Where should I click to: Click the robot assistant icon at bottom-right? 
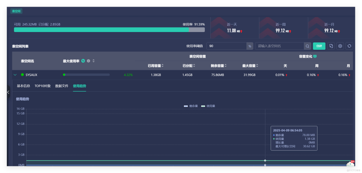pyautogui.click(x=350, y=164)
